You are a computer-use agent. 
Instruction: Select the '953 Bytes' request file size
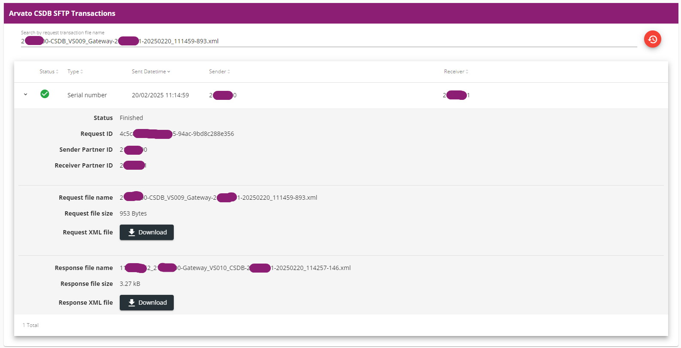133,213
